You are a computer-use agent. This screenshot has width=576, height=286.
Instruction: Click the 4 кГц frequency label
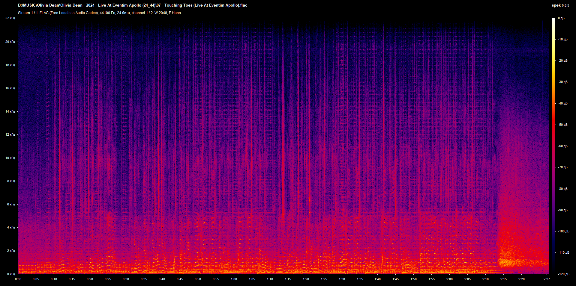coord(11,227)
